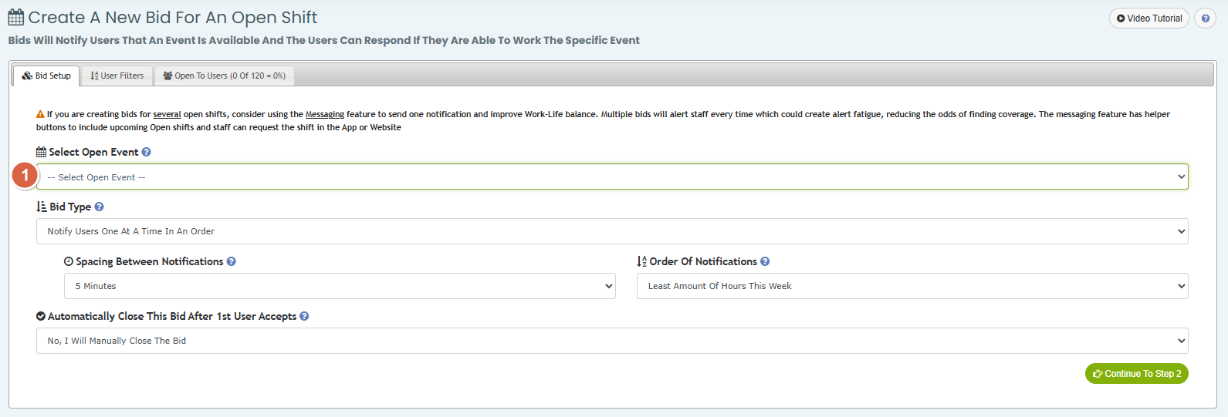Screen dimensions: 1228x417
Task: Open the Select Open Event dropdown
Action: tap(612, 177)
